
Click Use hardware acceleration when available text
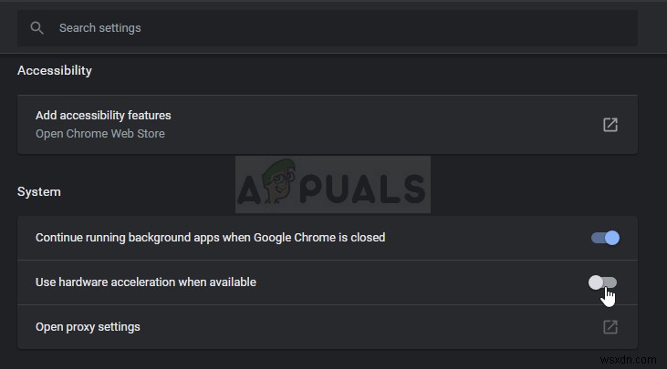(145, 282)
